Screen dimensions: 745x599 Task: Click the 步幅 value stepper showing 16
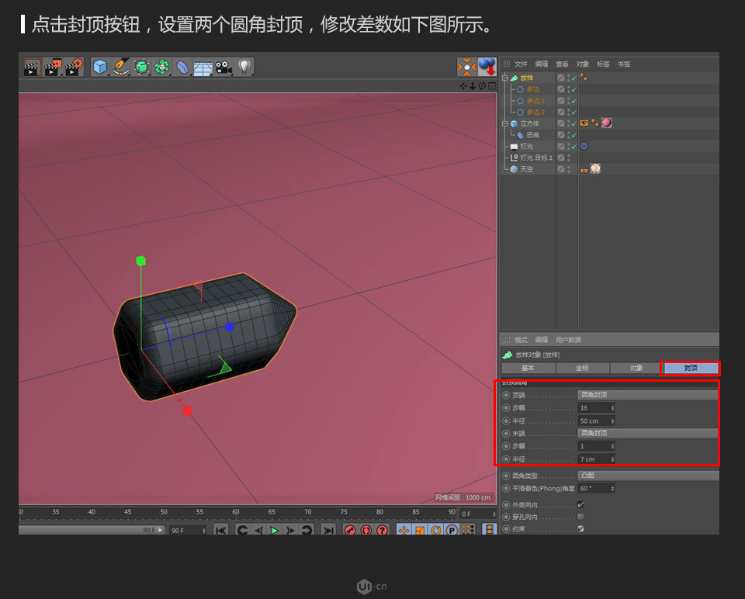click(x=612, y=407)
